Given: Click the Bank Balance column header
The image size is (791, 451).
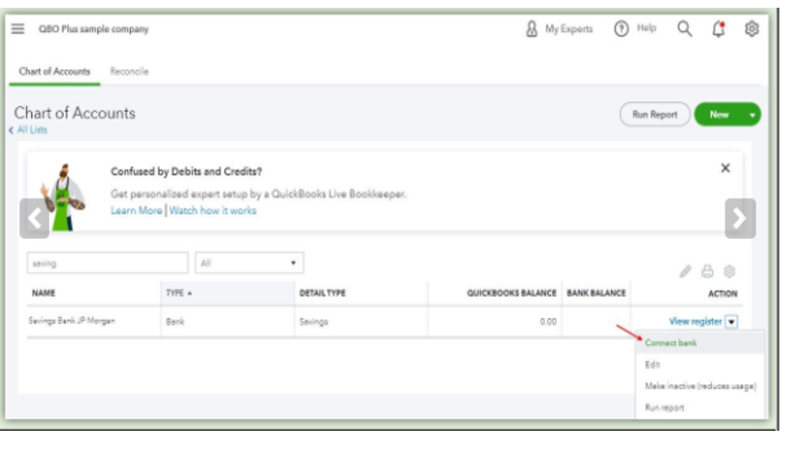Looking at the screenshot, I should 595,293.
